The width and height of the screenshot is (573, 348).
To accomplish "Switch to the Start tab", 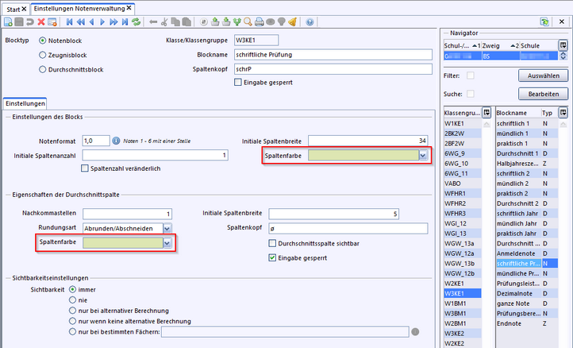I will (x=15, y=6).
